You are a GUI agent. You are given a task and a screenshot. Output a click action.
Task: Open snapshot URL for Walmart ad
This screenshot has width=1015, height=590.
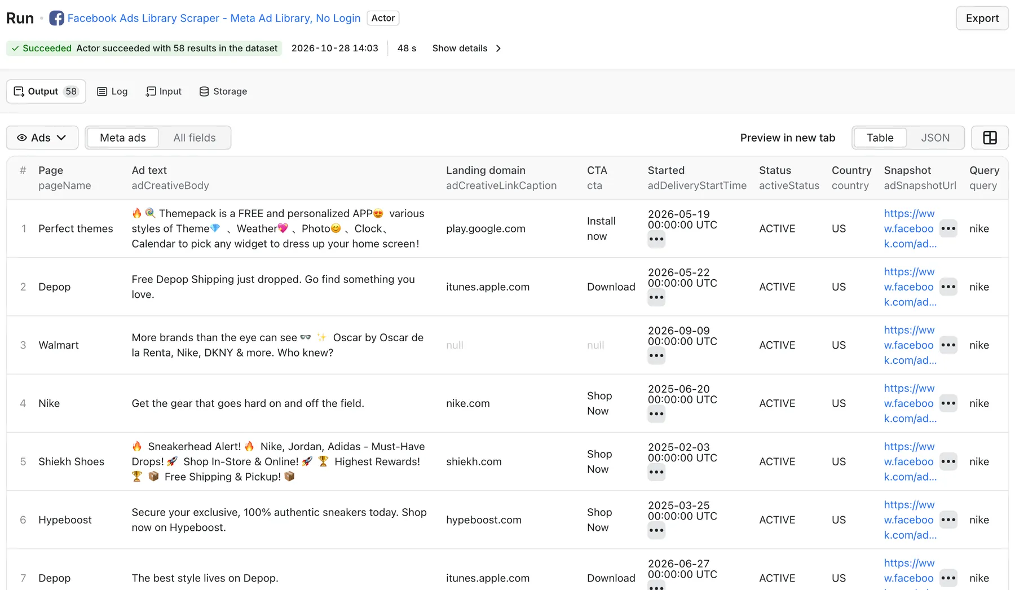tap(910, 345)
